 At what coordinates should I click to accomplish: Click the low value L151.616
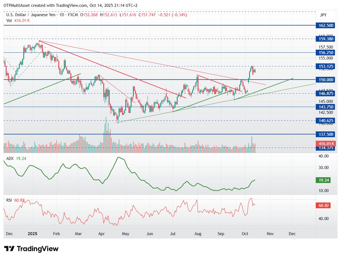click(x=128, y=15)
